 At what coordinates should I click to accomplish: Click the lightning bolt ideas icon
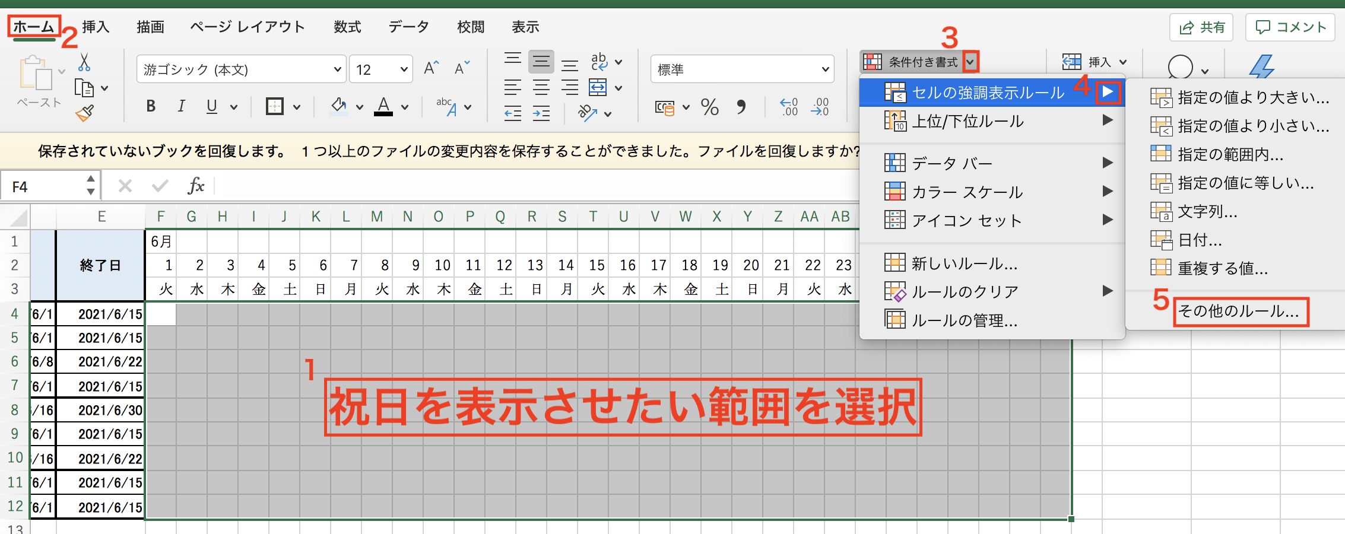pos(1262,66)
